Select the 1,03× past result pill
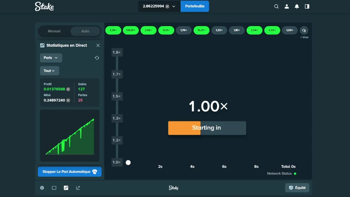 tap(290, 30)
